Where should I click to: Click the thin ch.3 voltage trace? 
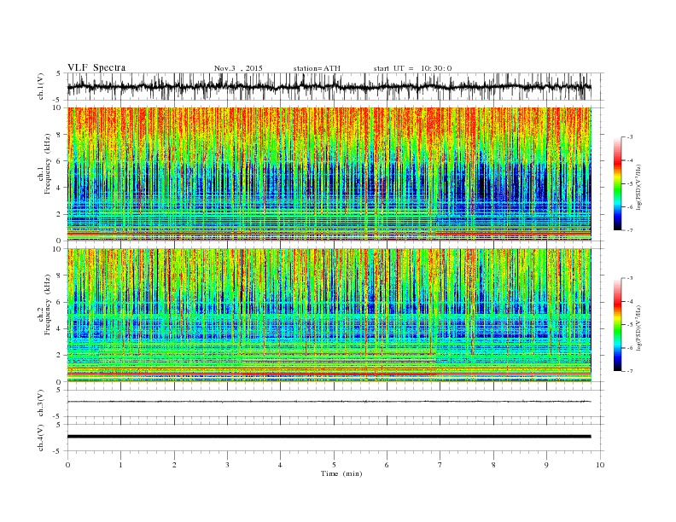329,402
